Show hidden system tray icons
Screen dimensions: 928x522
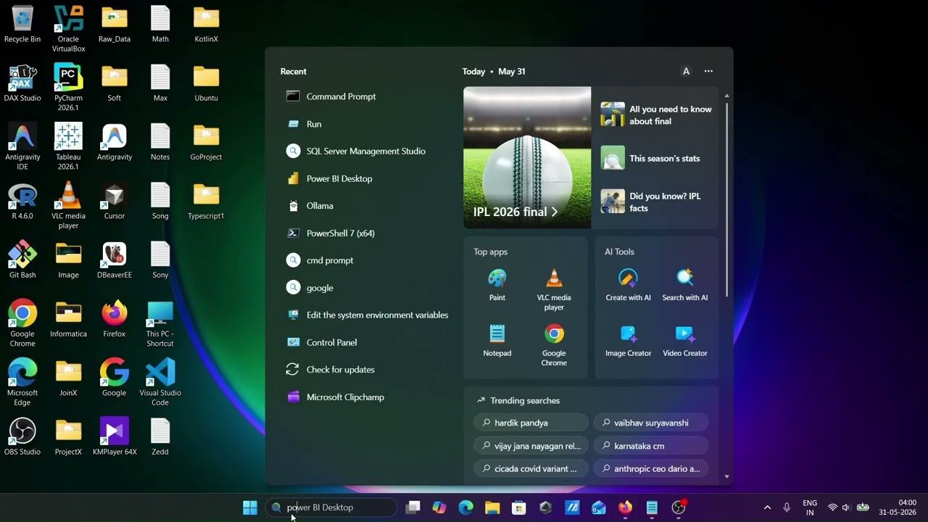(x=767, y=507)
